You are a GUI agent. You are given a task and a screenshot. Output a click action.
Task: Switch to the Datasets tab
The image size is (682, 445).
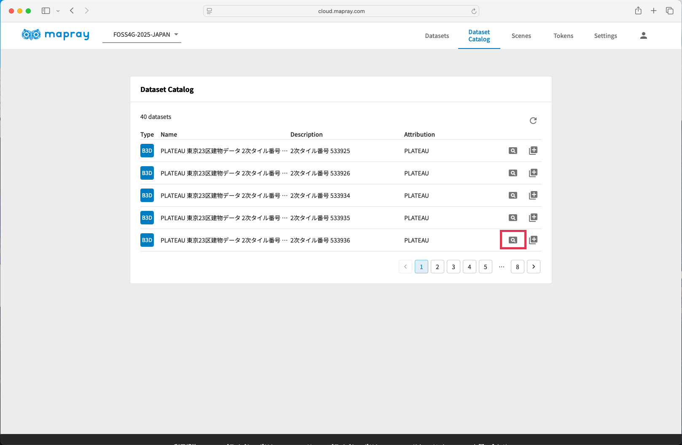point(437,36)
